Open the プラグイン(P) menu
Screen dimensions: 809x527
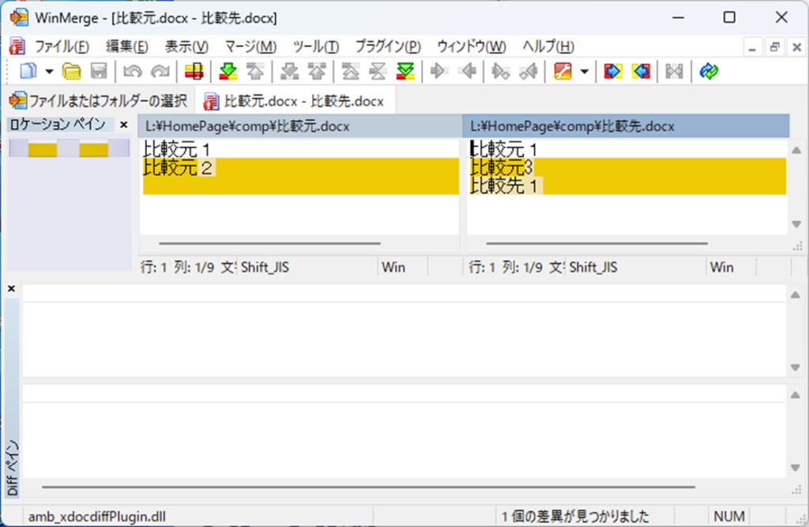click(x=387, y=46)
